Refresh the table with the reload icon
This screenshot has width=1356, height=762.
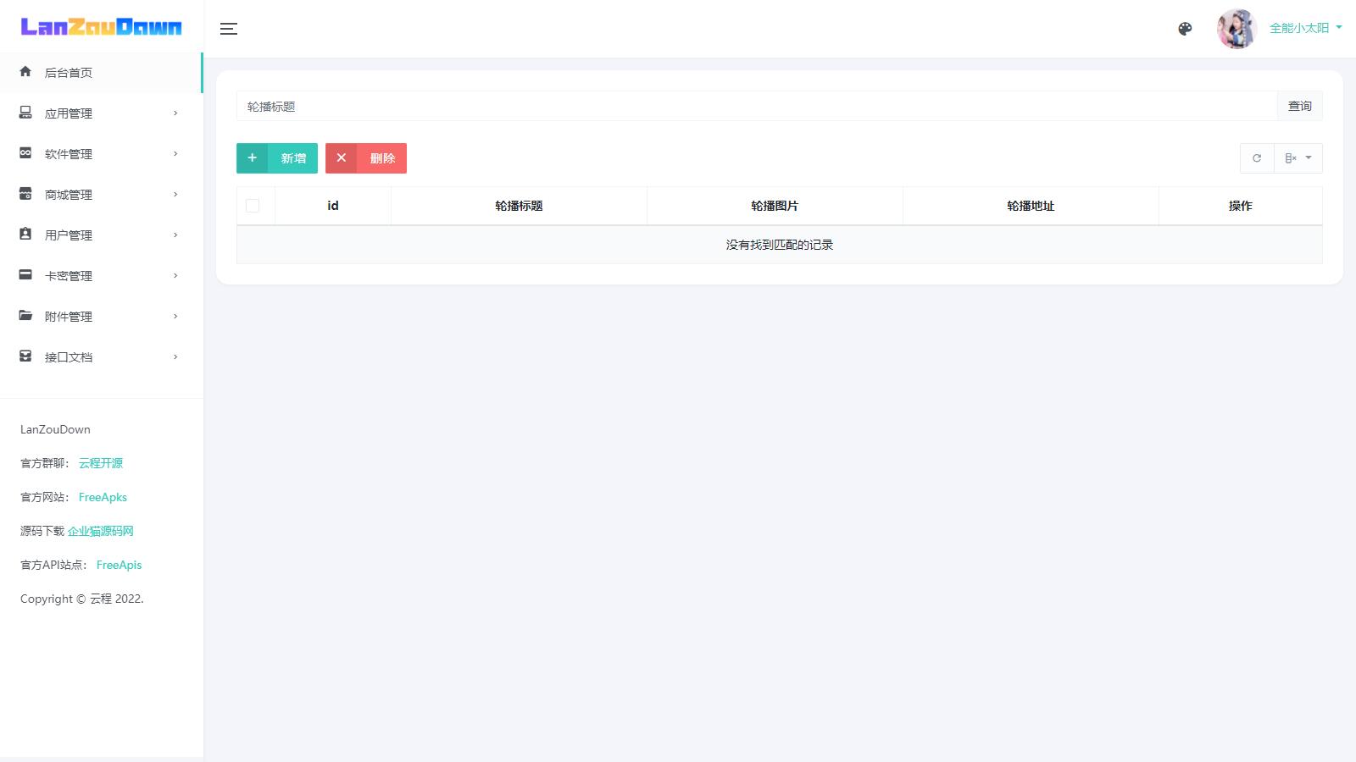click(1257, 158)
